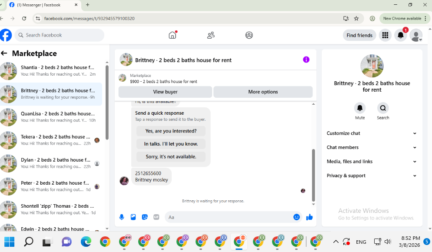Expand Customize chat section
The height and width of the screenshot is (252, 432).
pos(372,133)
